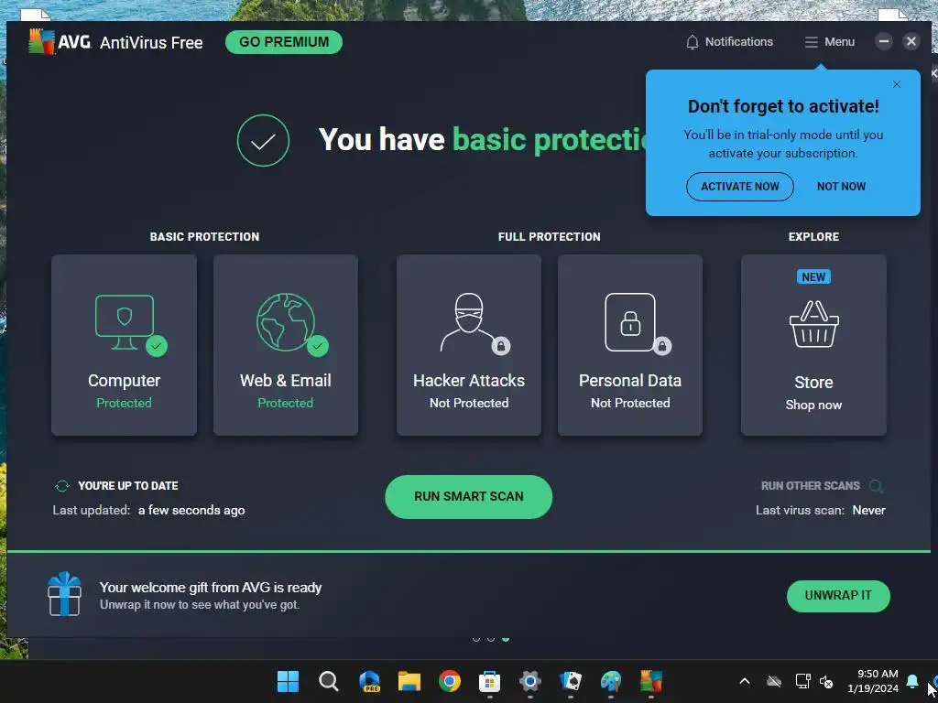Open Settings gear in the taskbar
This screenshot has height=703, width=938.
pyautogui.click(x=530, y=681)
